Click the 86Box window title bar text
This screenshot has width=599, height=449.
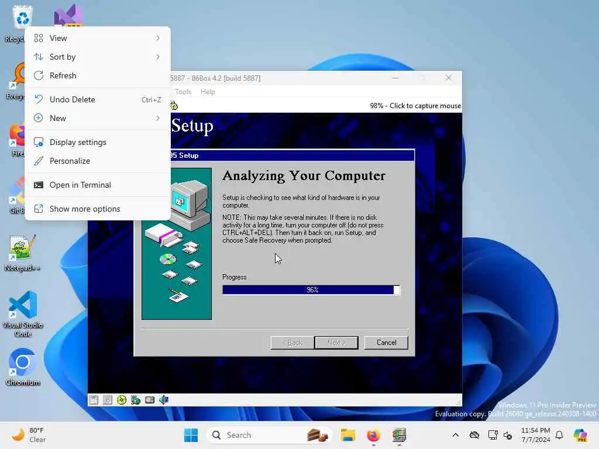click(215, 78)
